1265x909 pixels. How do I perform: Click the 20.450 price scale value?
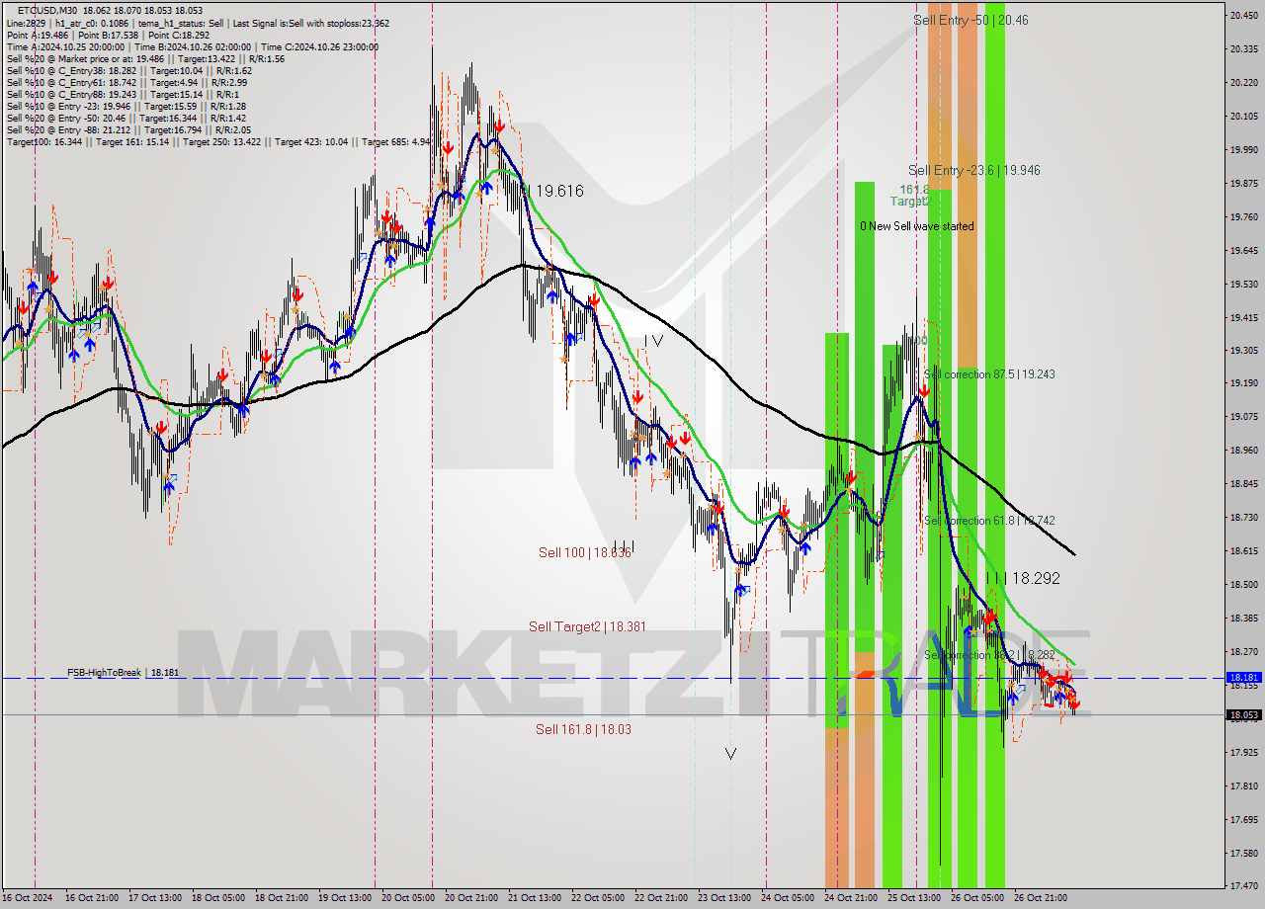pyautogui.click(x=1243, y=15)
